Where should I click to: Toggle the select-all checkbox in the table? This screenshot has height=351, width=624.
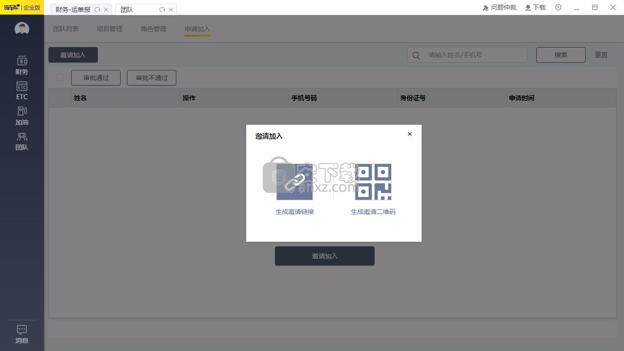point(60,77)
